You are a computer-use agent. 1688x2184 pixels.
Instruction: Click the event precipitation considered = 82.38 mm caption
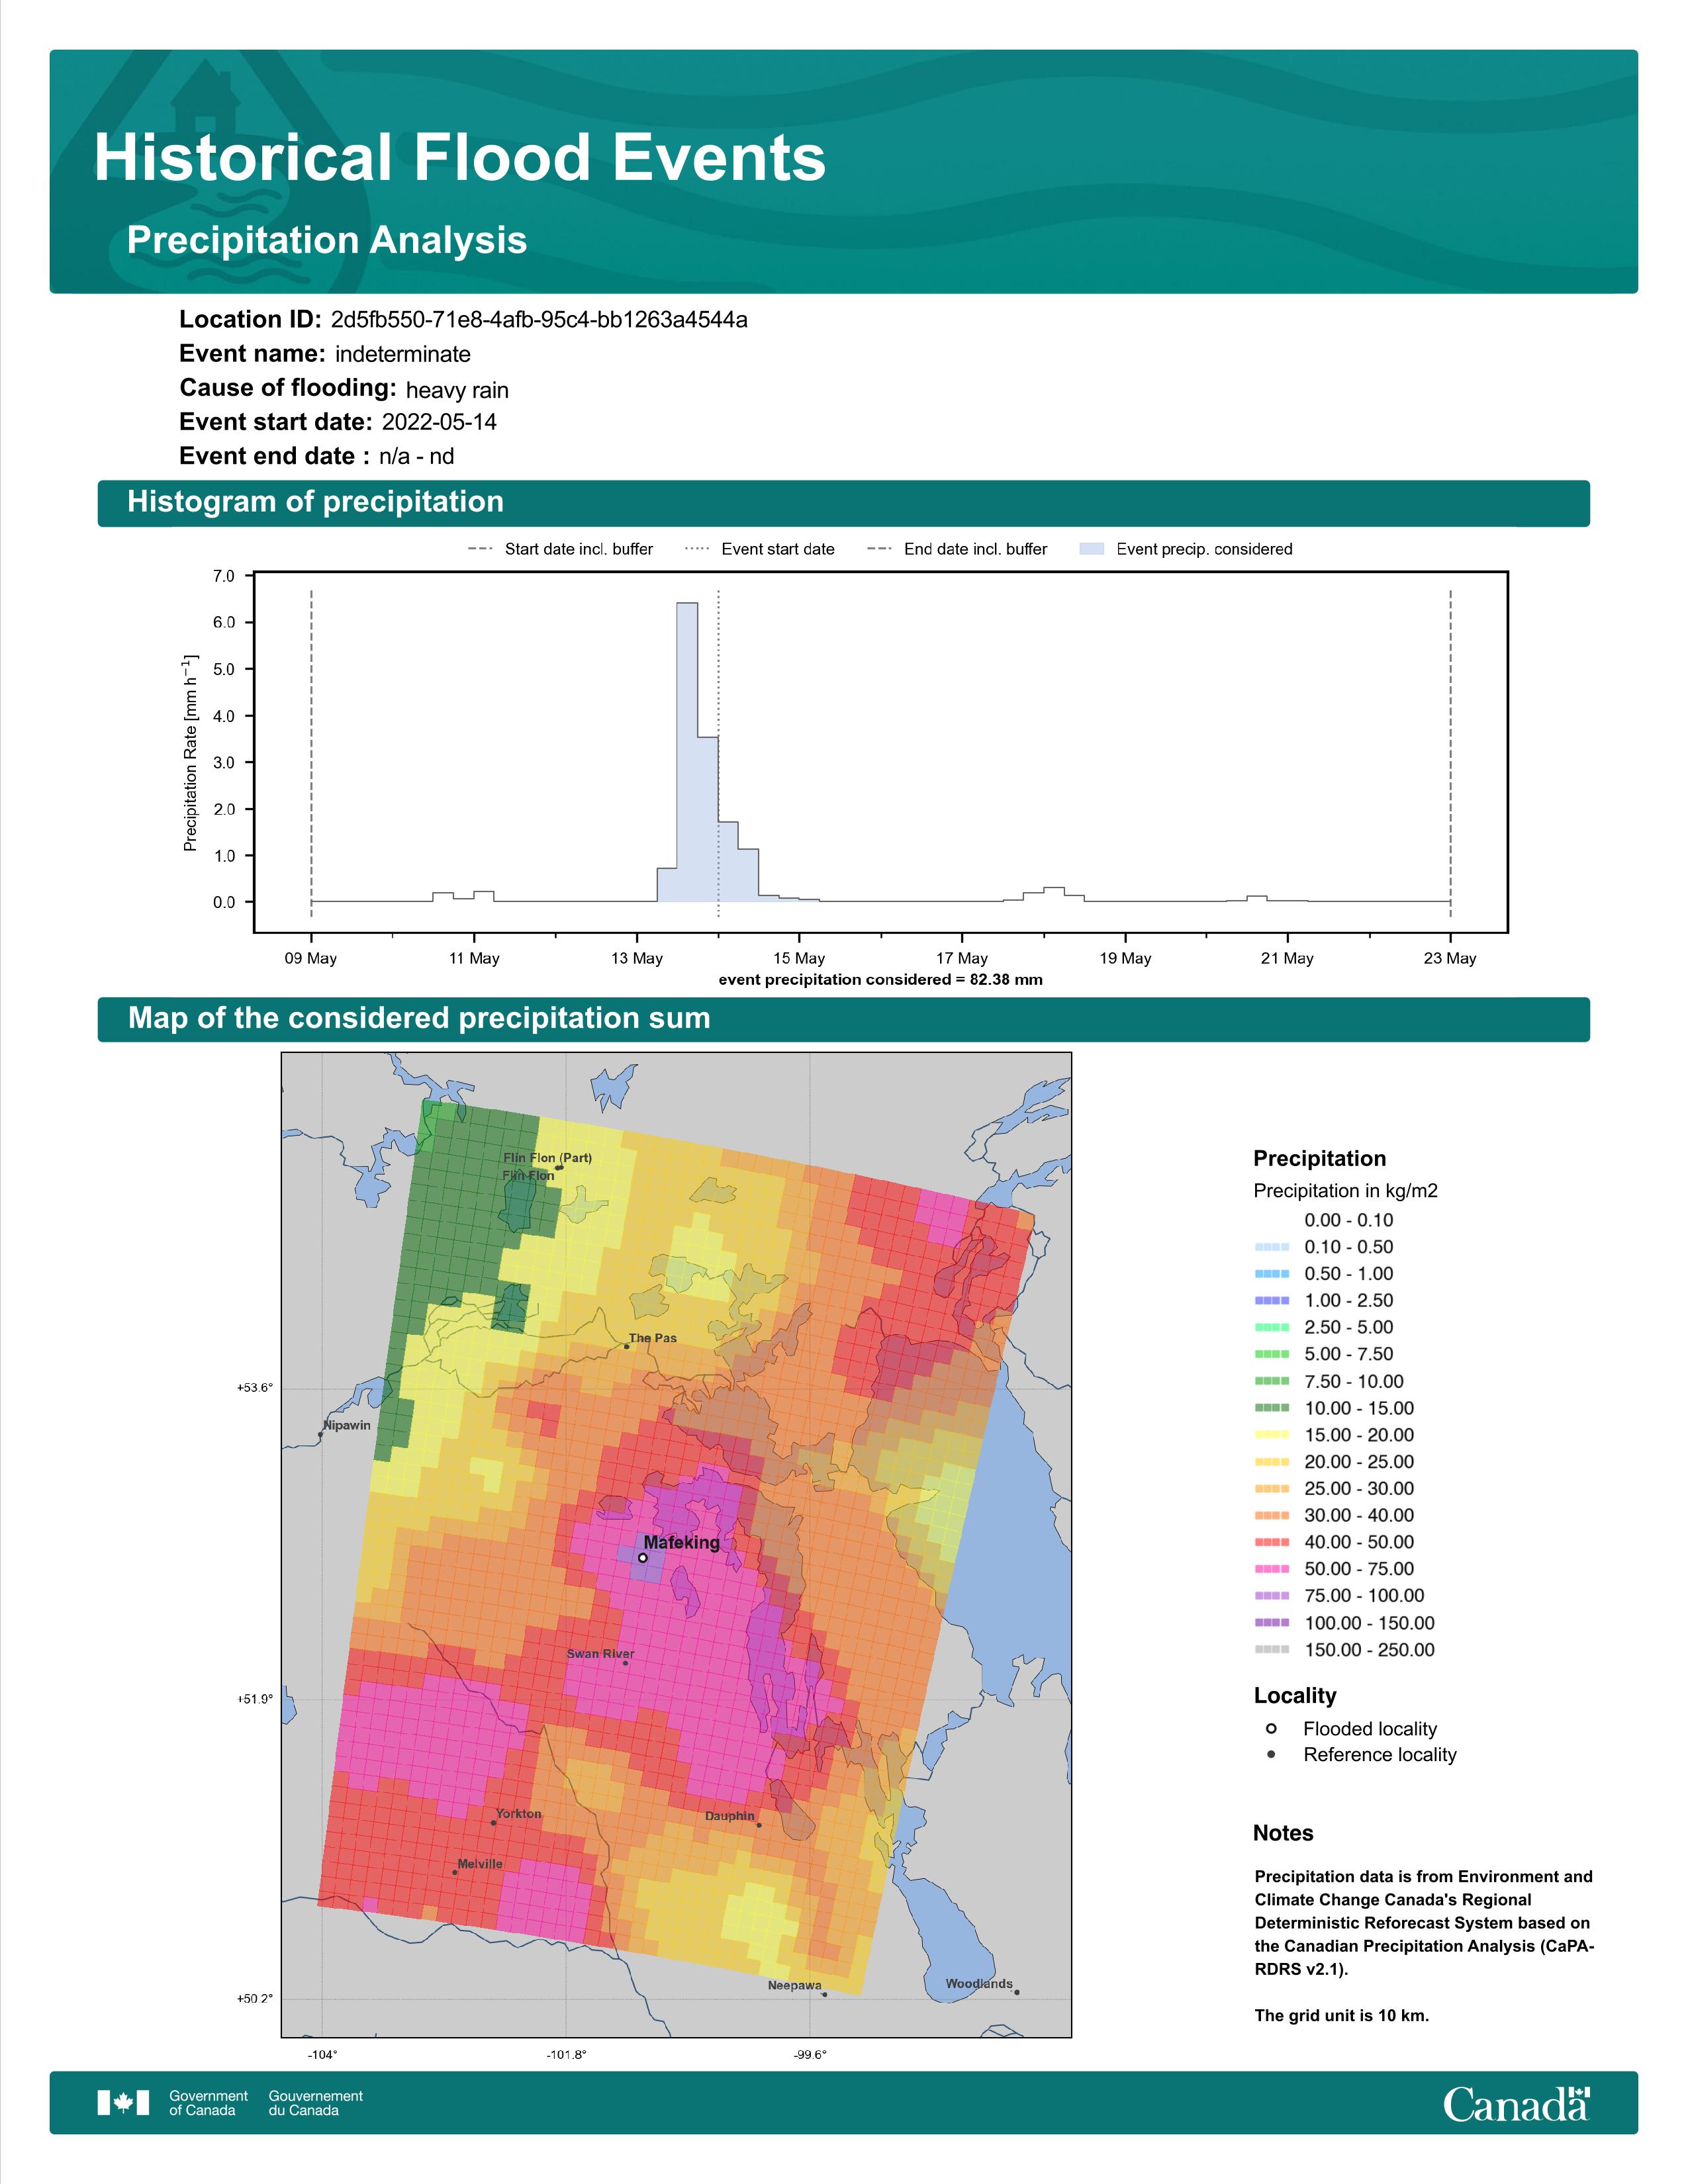[880, 980]
